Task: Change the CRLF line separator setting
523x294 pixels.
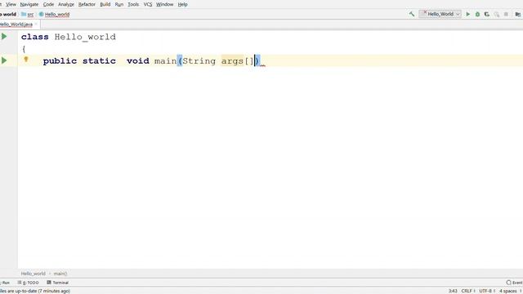Action: point(468,291)
